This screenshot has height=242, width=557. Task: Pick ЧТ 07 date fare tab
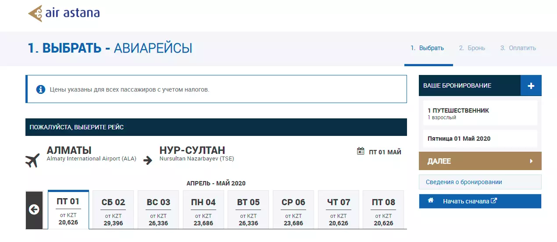(x=339, y=210)
